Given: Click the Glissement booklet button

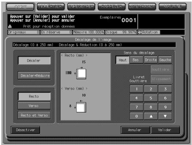Looking at the screenshot, I should pos(161,79).
